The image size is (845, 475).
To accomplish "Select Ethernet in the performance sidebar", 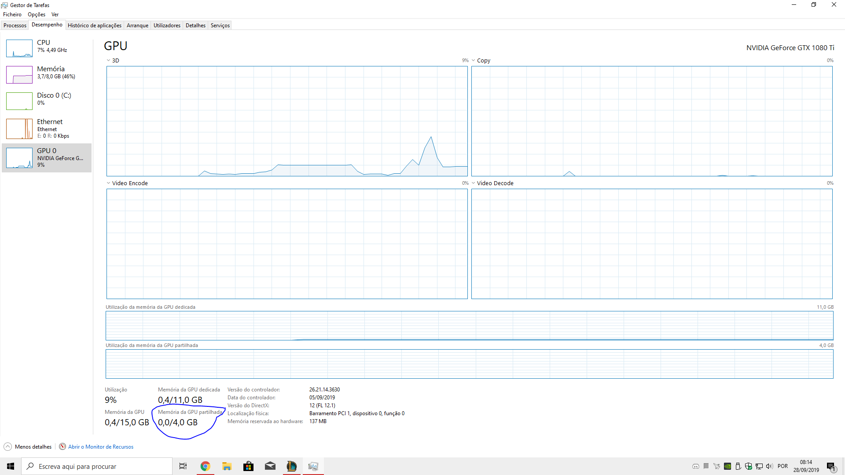I will point(47,128).
